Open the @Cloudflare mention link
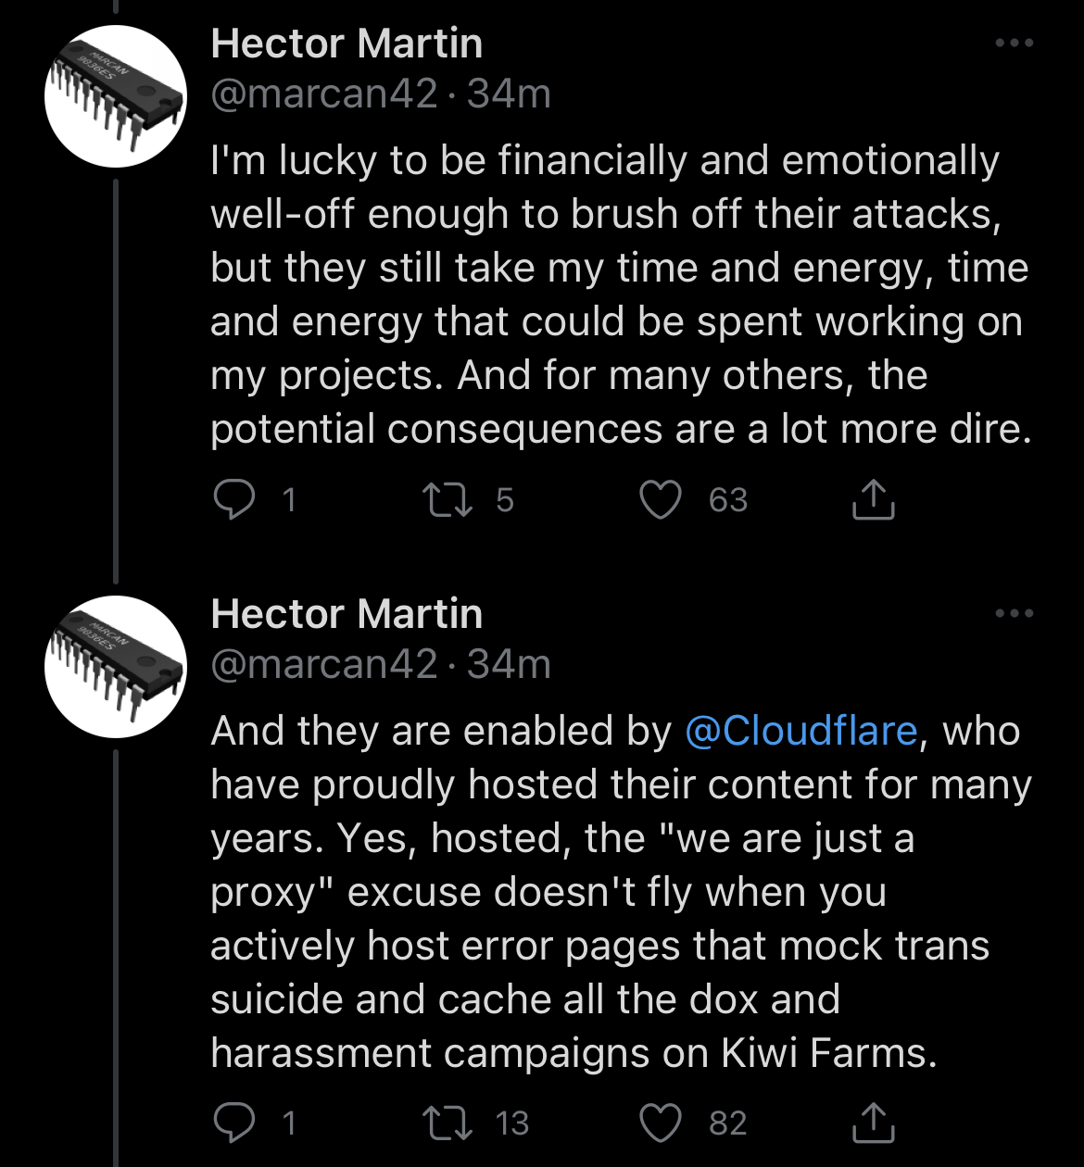This screenshot has width=1084, height=1167. point(800,731)
